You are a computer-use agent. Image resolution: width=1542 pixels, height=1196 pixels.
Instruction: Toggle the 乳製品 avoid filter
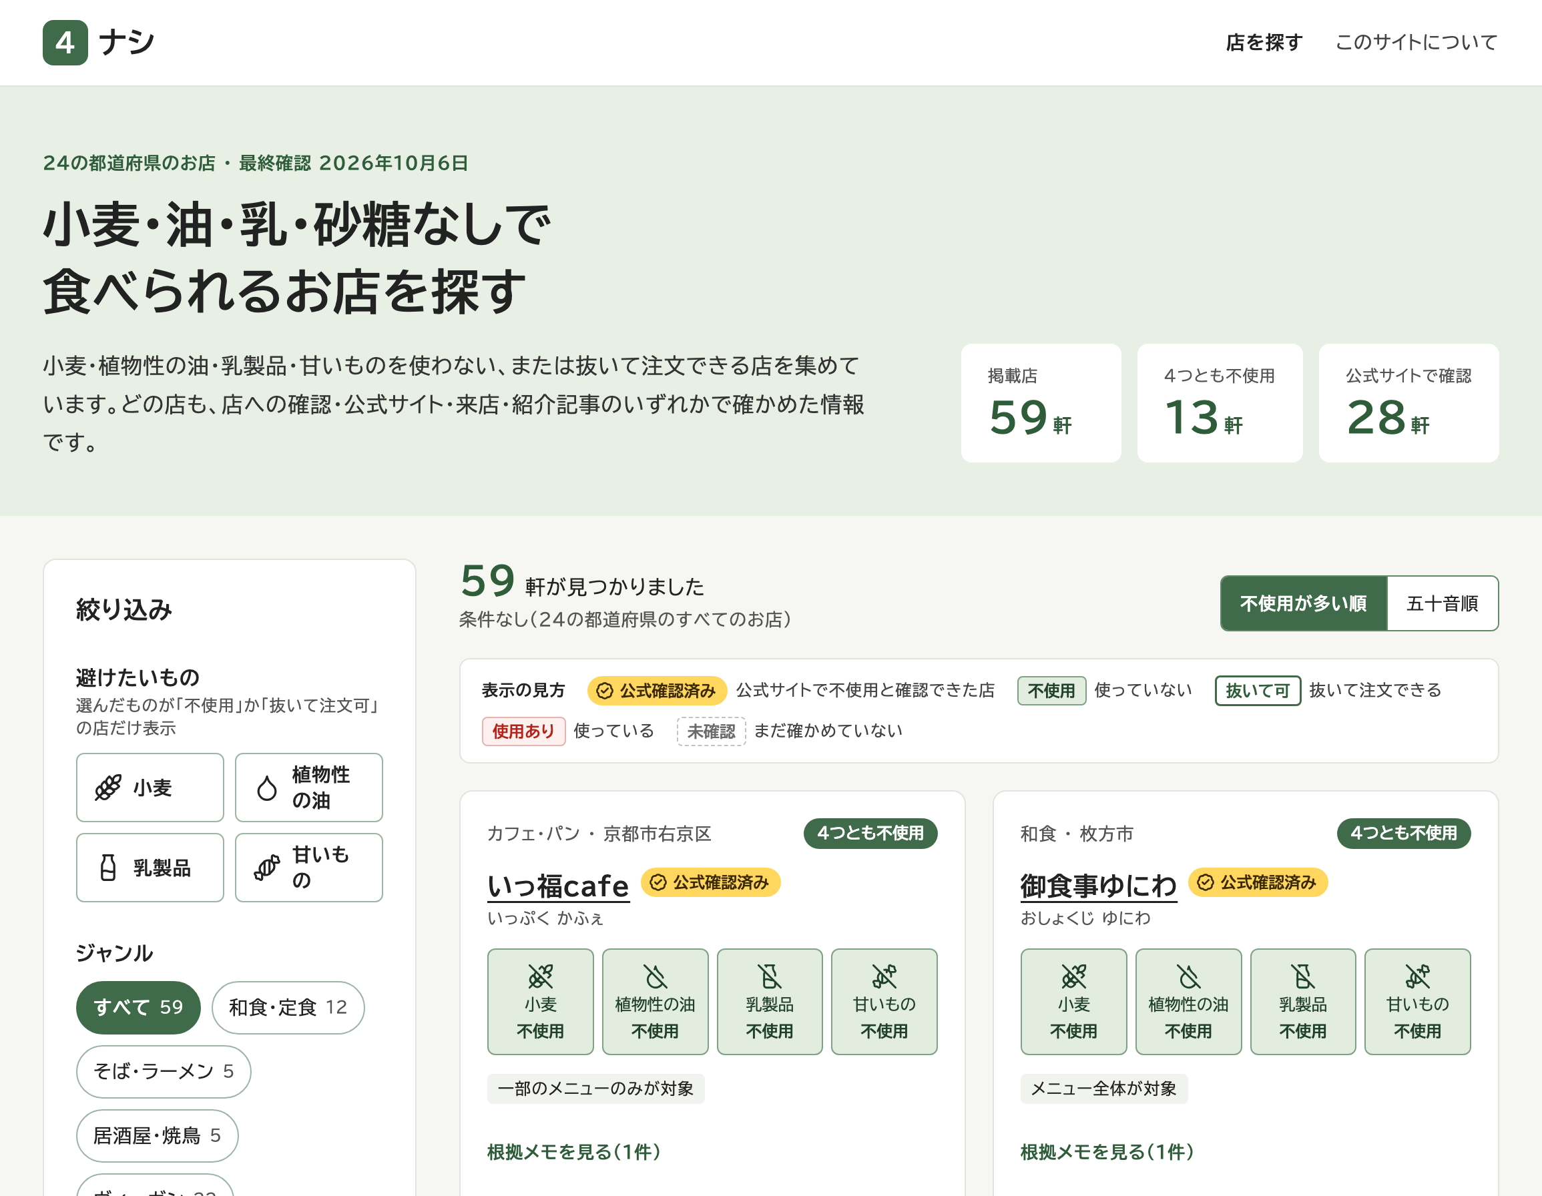click(150, 868)
